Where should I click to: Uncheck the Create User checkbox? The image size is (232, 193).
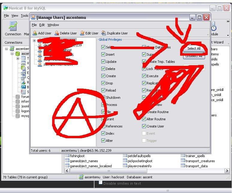point(144,126)
